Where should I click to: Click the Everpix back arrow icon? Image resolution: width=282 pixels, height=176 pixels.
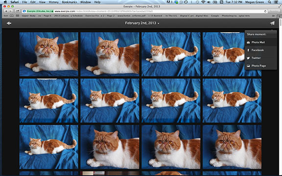click(x=9, y=23)
